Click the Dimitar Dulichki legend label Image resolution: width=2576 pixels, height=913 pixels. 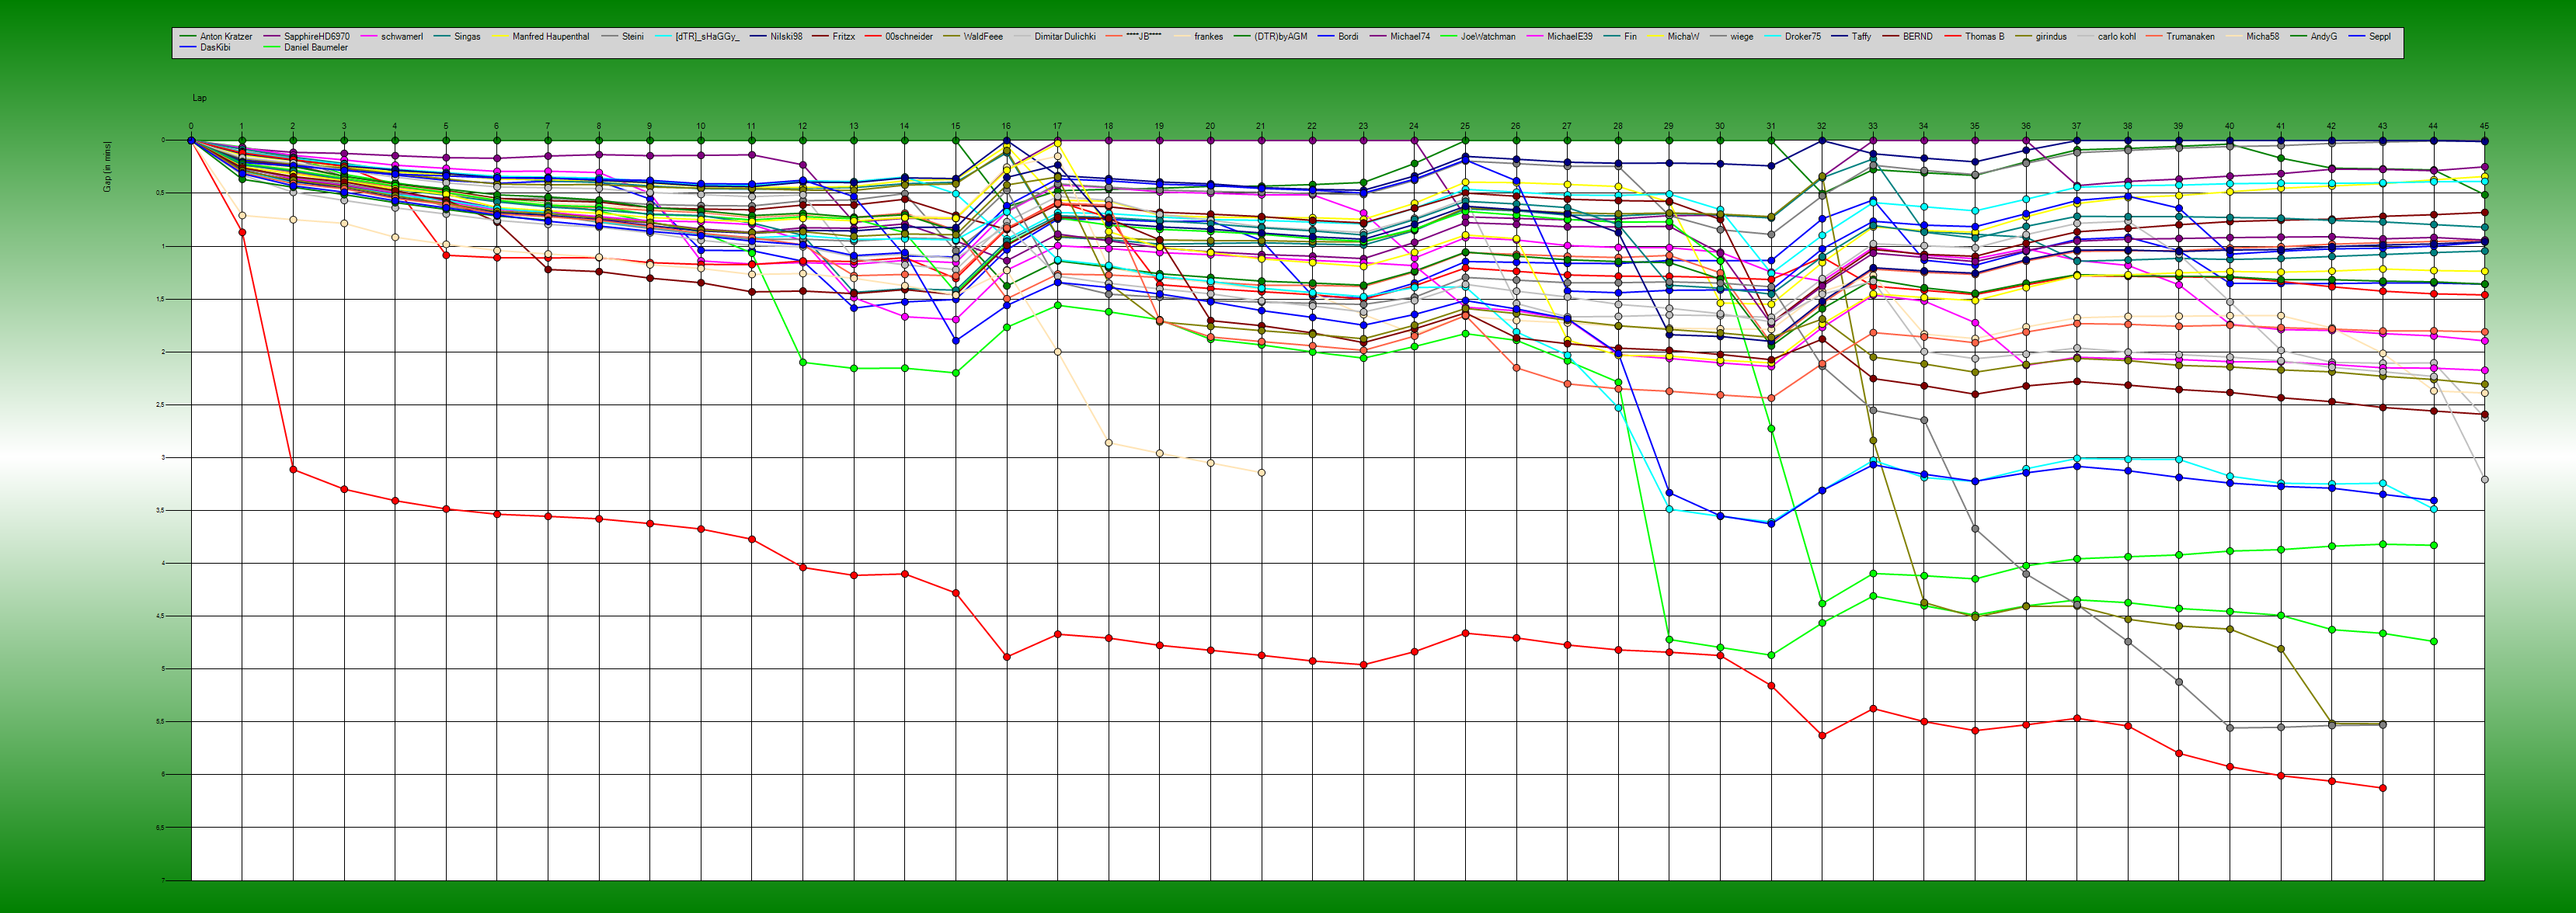tap(1065, 37)
